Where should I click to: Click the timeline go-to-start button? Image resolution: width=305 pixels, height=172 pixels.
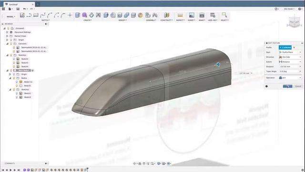click(3, 170)
